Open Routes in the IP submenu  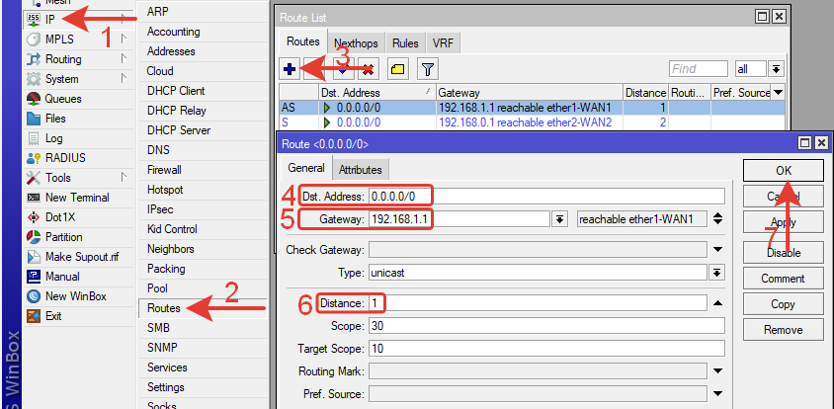pyautogui.click(x=203, y=308)
